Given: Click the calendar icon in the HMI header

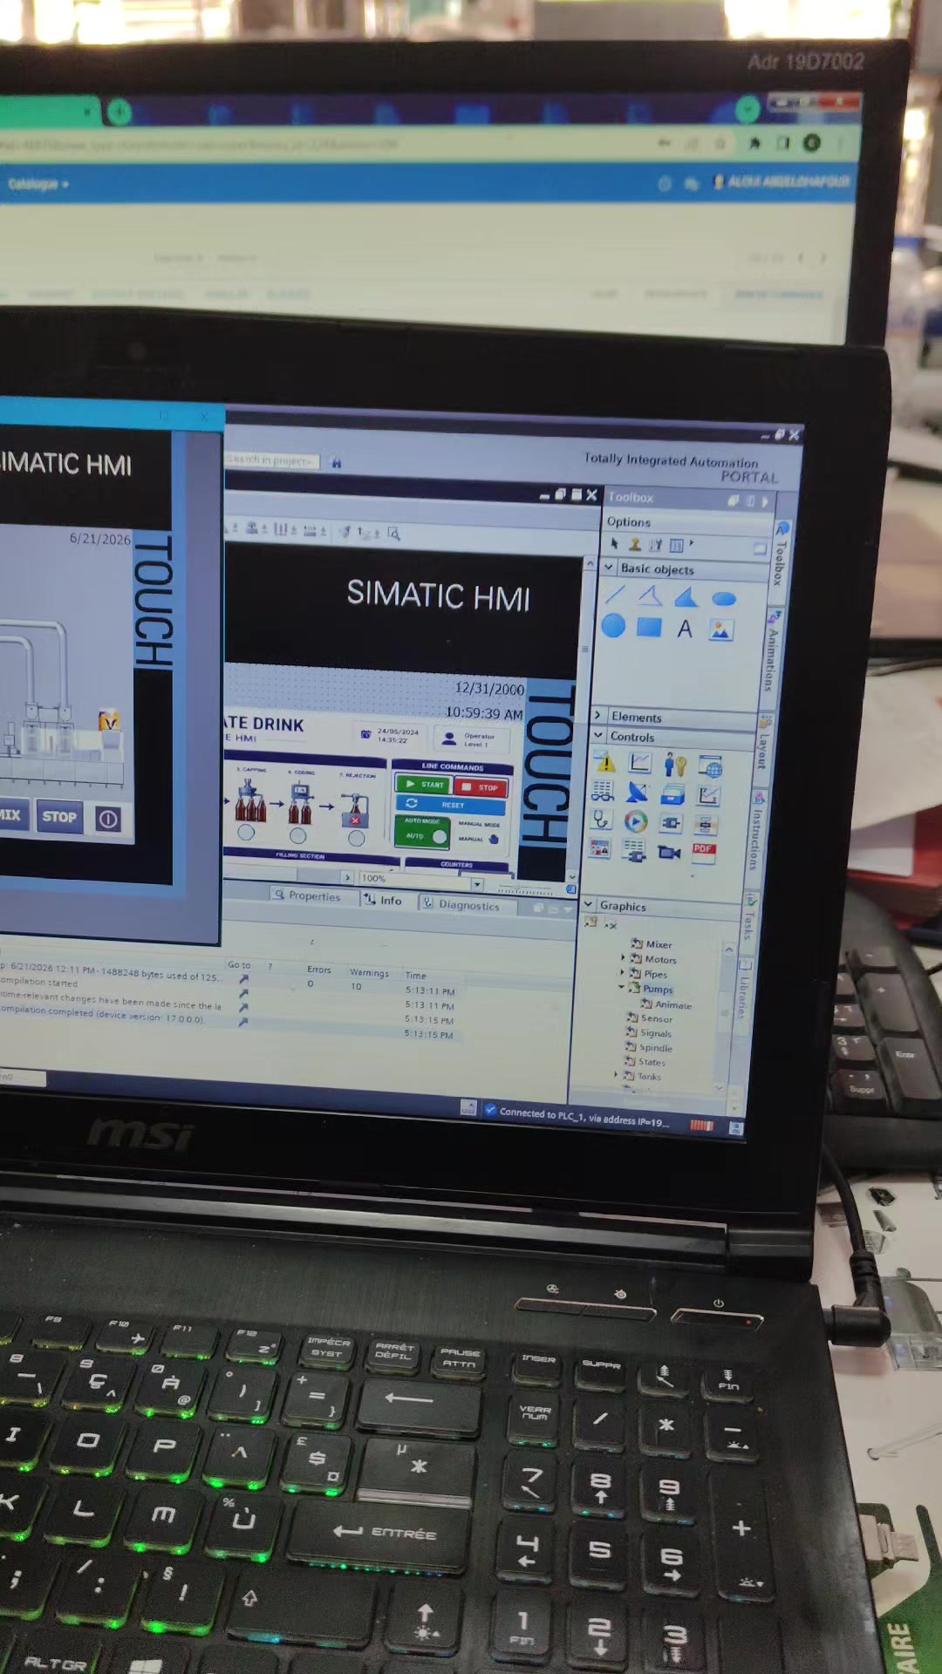Looking at the screenshot, I should 366,734.
